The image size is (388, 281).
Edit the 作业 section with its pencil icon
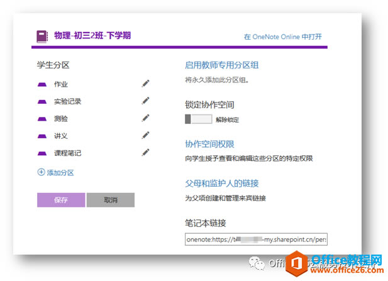(x=145, y=84)
